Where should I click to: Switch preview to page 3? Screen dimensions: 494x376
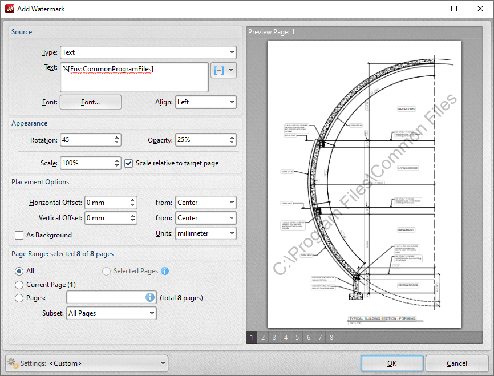click(x=274, y=338)
